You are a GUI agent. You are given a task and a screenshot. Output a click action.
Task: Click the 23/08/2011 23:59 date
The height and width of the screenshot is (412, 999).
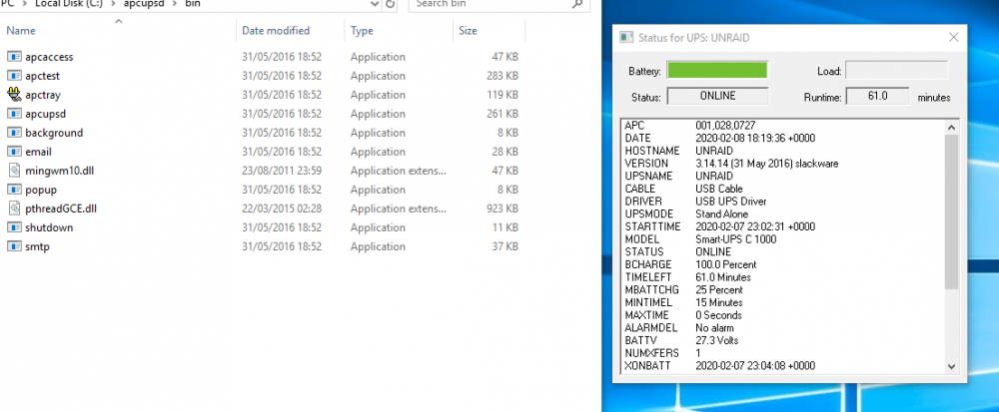[282, 171]
